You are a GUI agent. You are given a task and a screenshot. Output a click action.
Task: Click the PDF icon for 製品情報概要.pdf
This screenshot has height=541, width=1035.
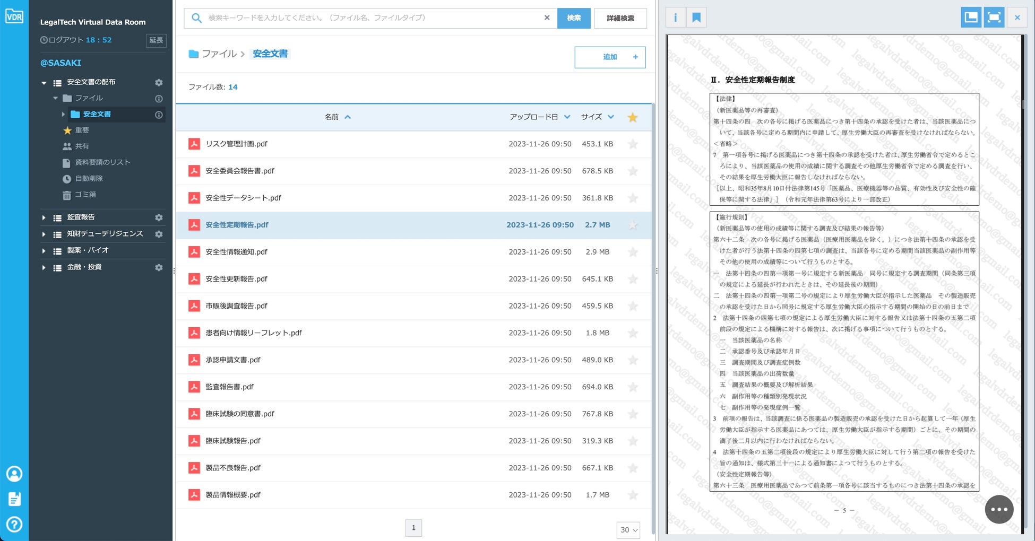[x=194, y=495]
